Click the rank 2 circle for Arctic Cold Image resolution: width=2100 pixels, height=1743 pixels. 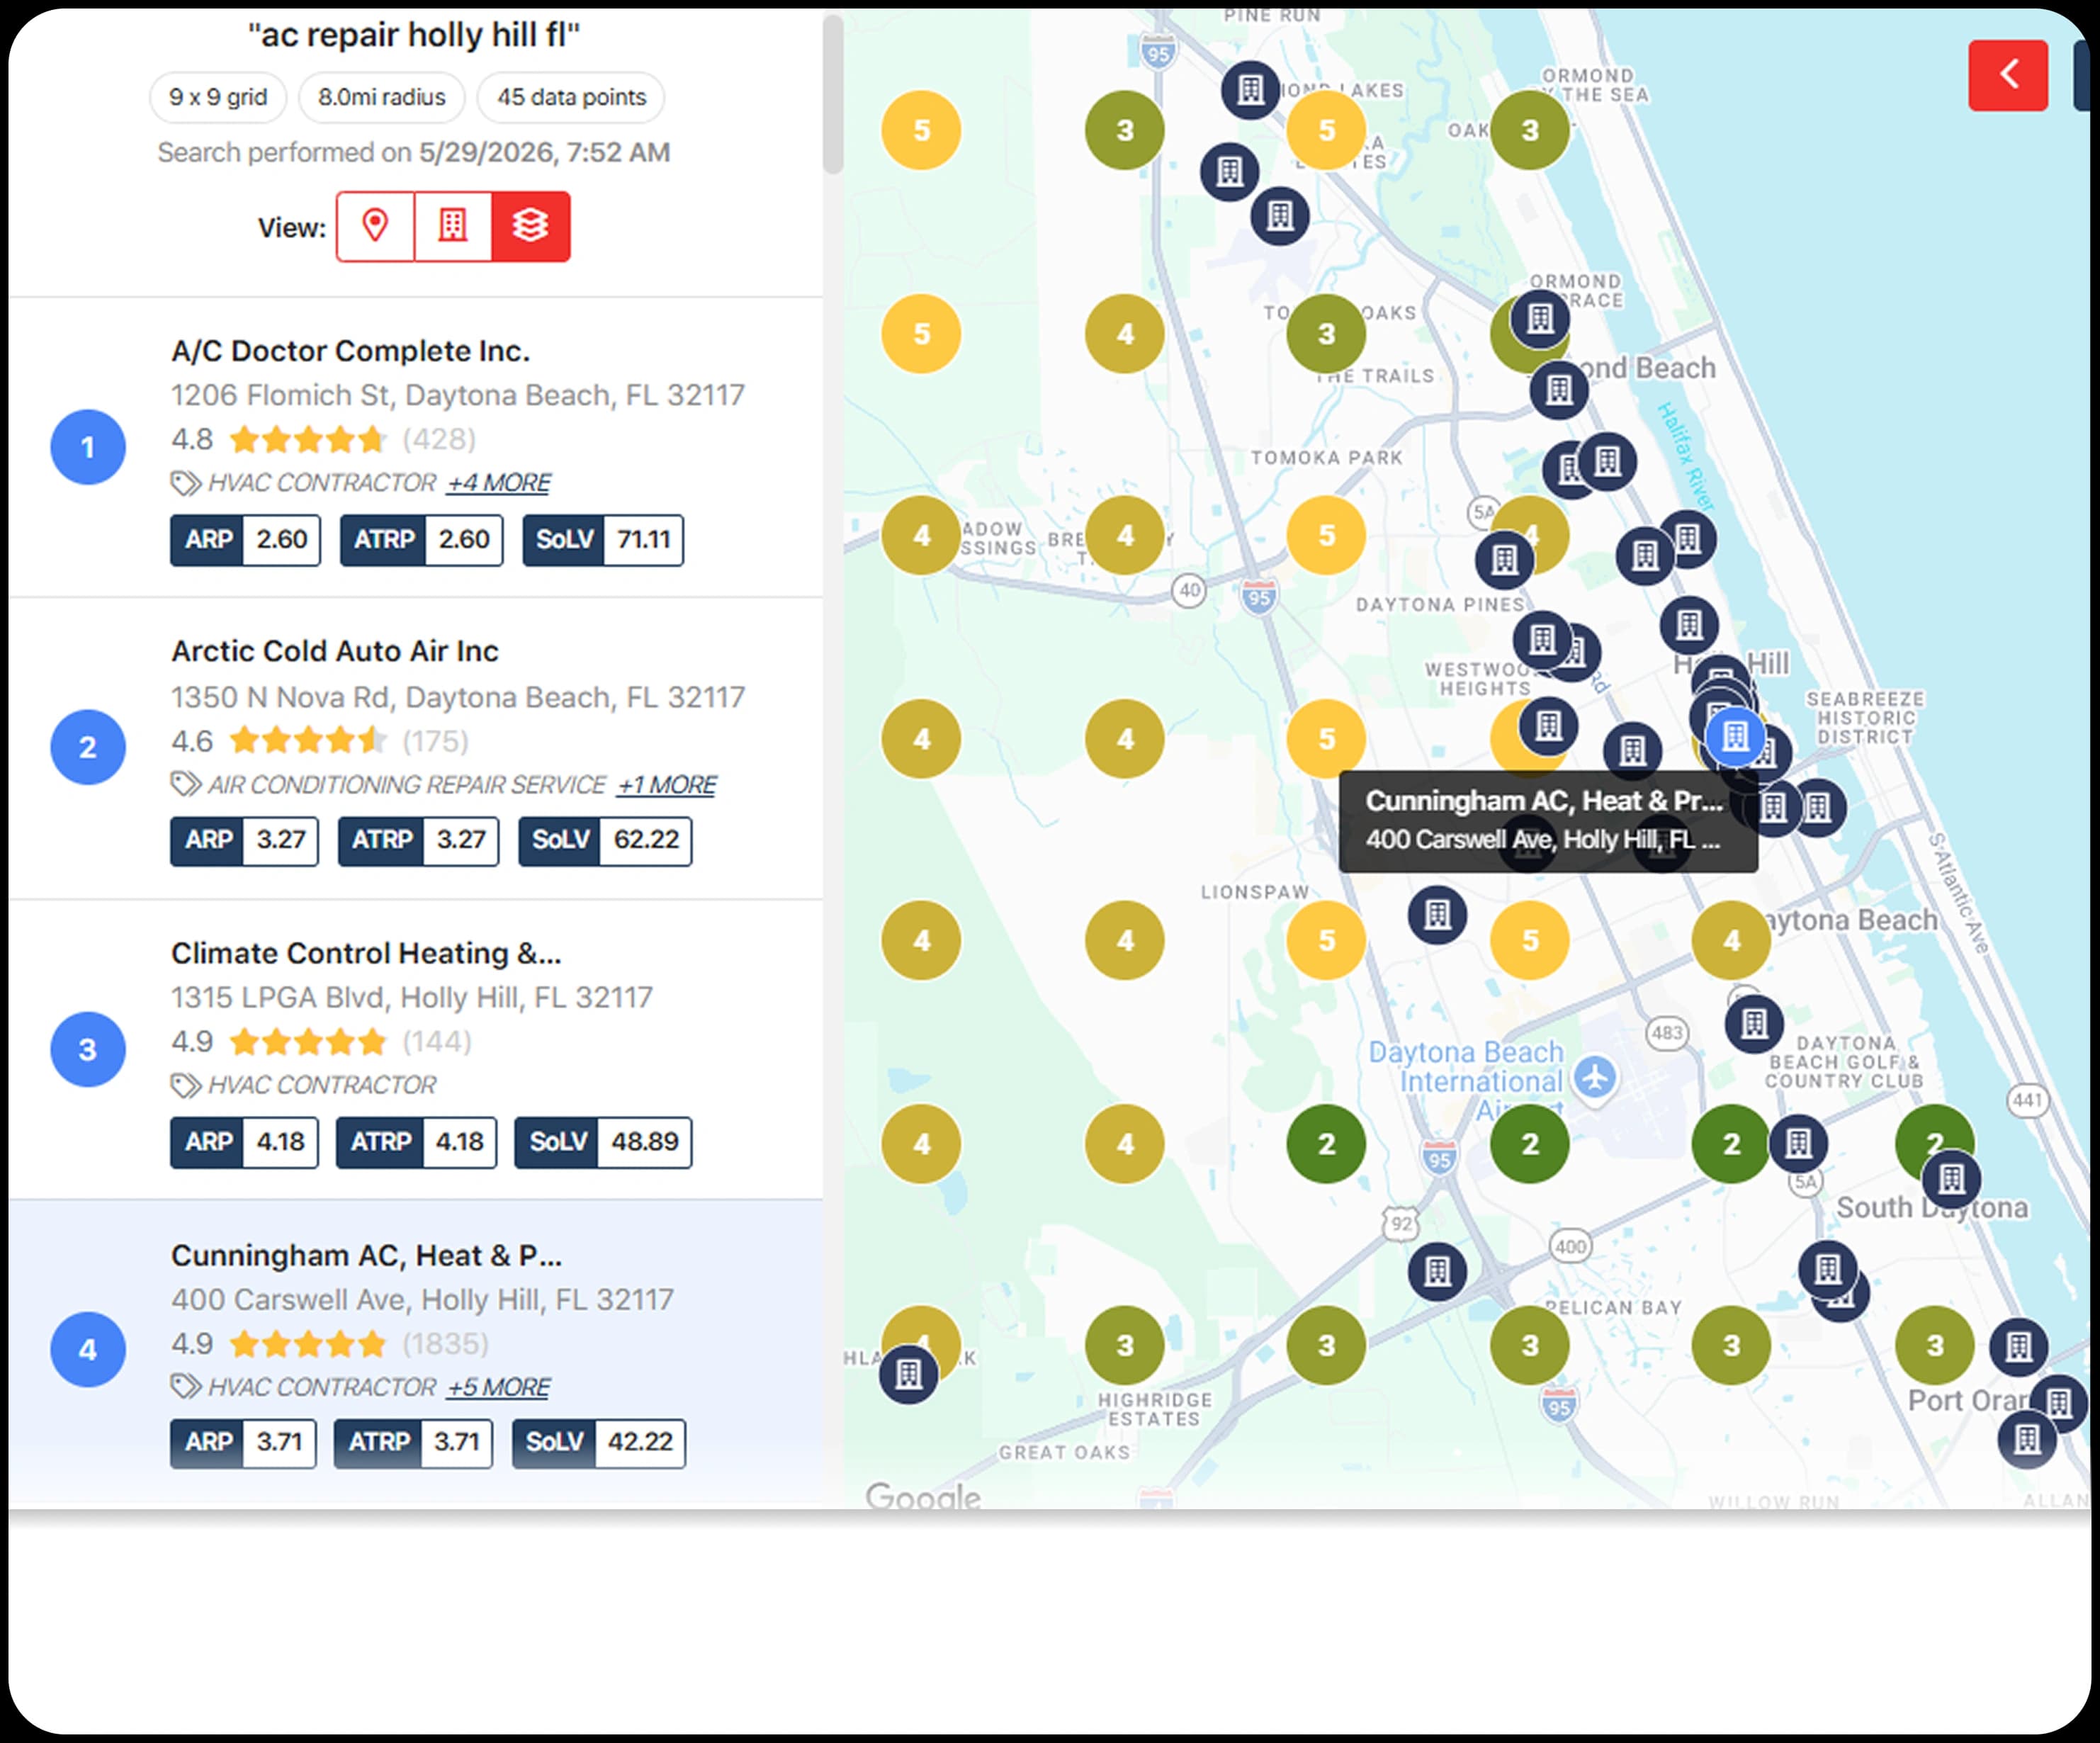point(88,747)
